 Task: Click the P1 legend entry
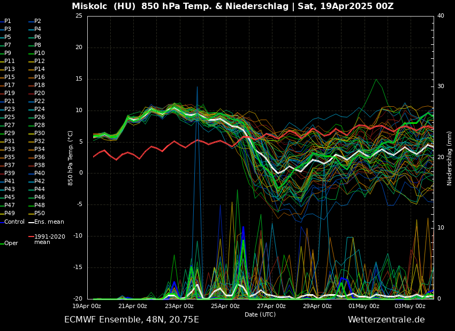pos(7,21)
